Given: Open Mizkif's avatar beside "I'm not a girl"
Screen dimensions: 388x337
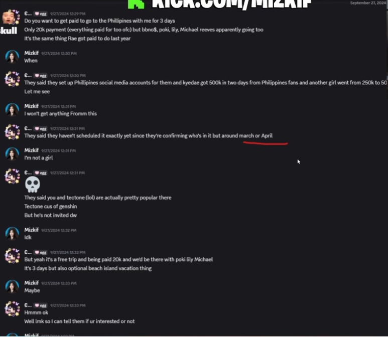Looking at the screenshot, I should pos(12,154).
